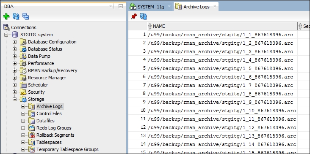This screenshot has width=310, height=154.
Task: Click the Redo Log Groups icon
Action: coord(32,128)
